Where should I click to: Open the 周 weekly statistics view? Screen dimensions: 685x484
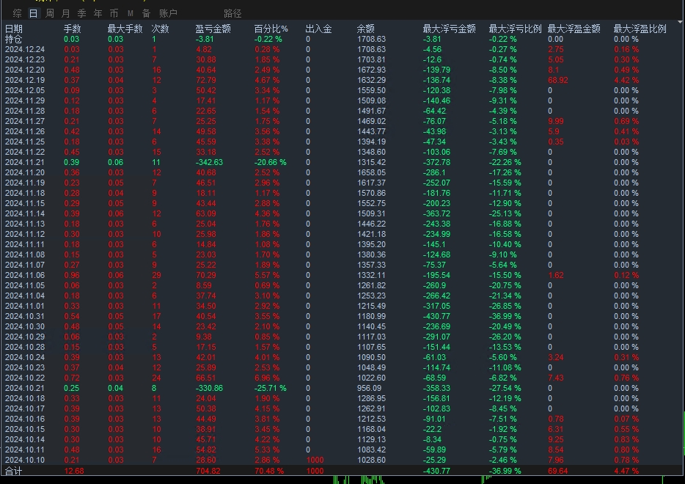(x=48, y=12)
